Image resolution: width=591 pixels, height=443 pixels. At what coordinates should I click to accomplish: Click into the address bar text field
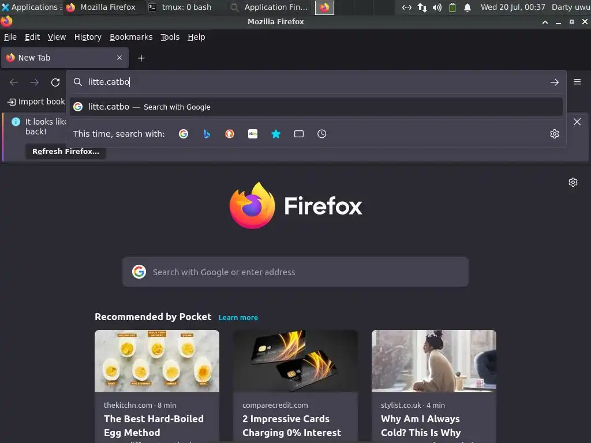317,82
